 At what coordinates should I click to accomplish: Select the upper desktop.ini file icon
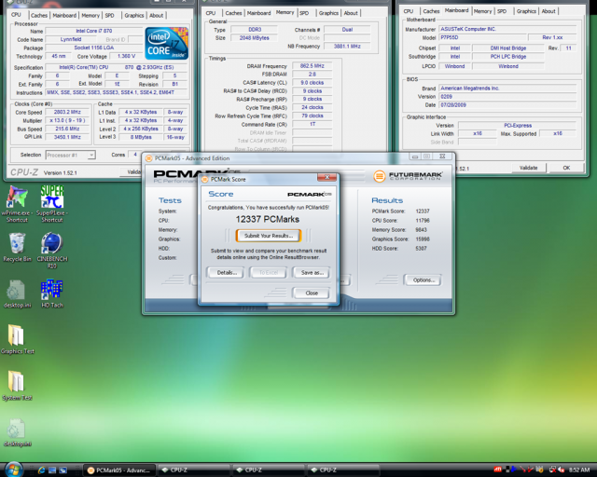(x=16, y=291)
